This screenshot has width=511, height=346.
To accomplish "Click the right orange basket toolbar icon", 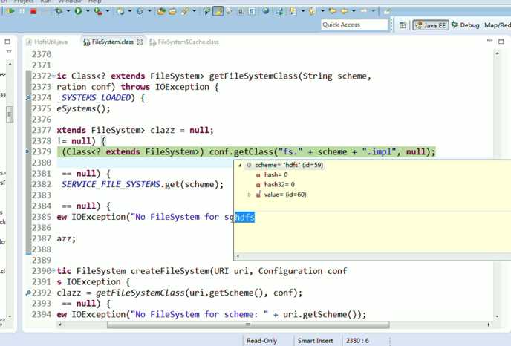I will click(x=172, y=11).
